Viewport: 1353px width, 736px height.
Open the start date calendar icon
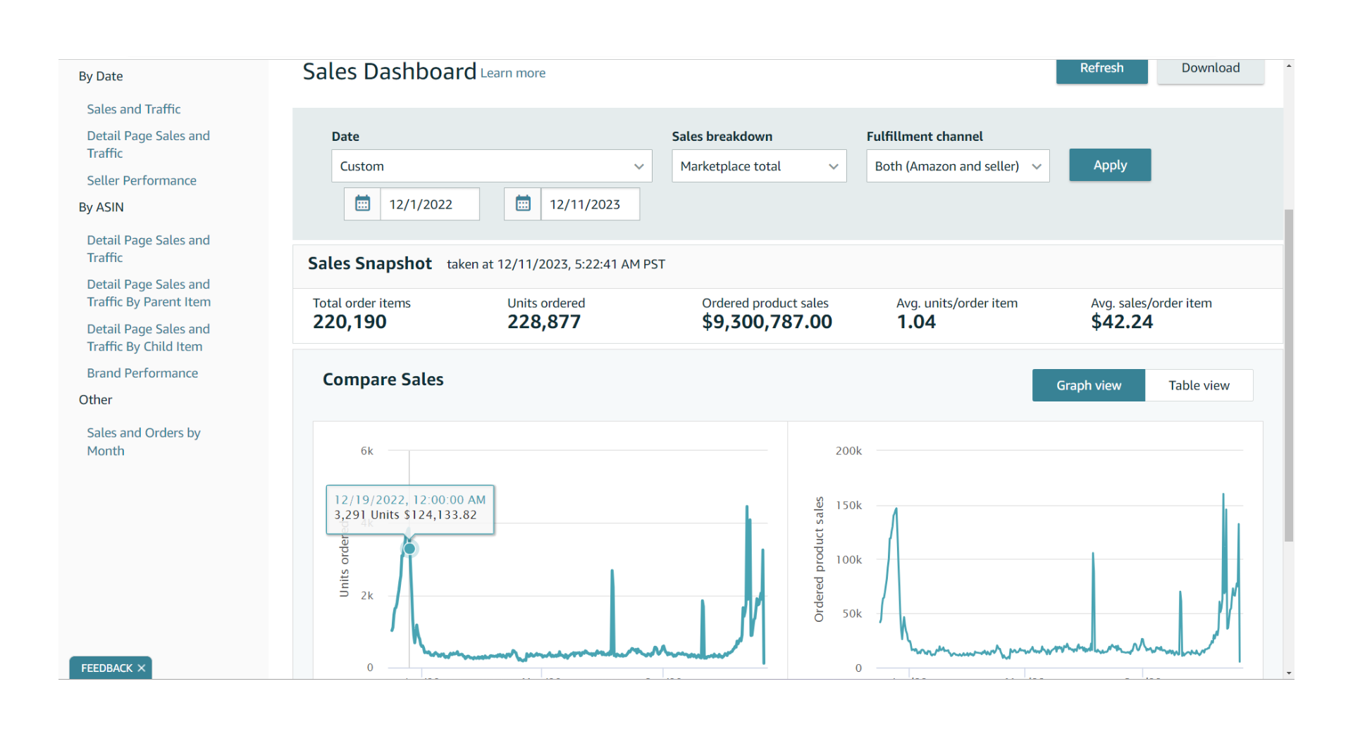pyautogui.click(x=362, y=204)
